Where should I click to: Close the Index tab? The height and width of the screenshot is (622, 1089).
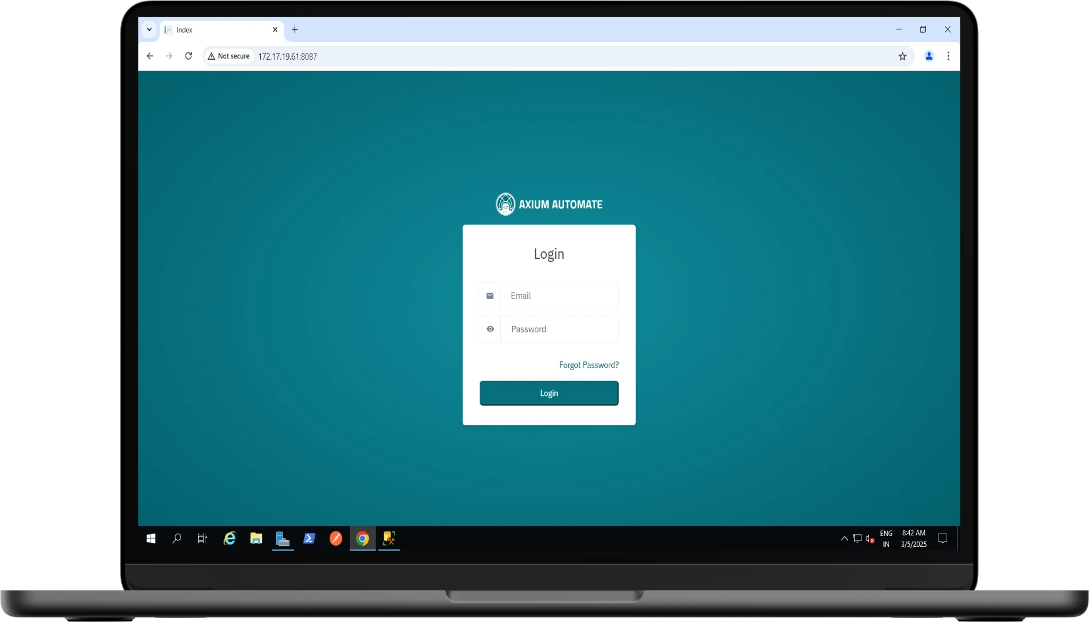pos(275,30)
